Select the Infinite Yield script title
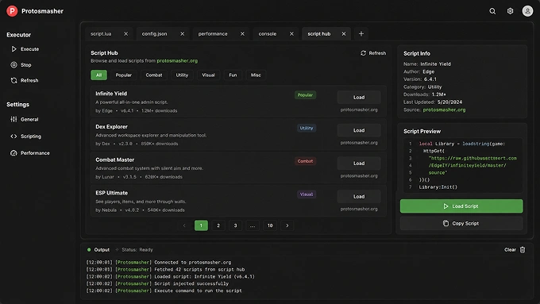 coord(111,94)
